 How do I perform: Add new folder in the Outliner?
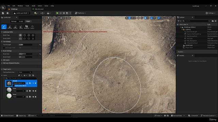[213, 21]
